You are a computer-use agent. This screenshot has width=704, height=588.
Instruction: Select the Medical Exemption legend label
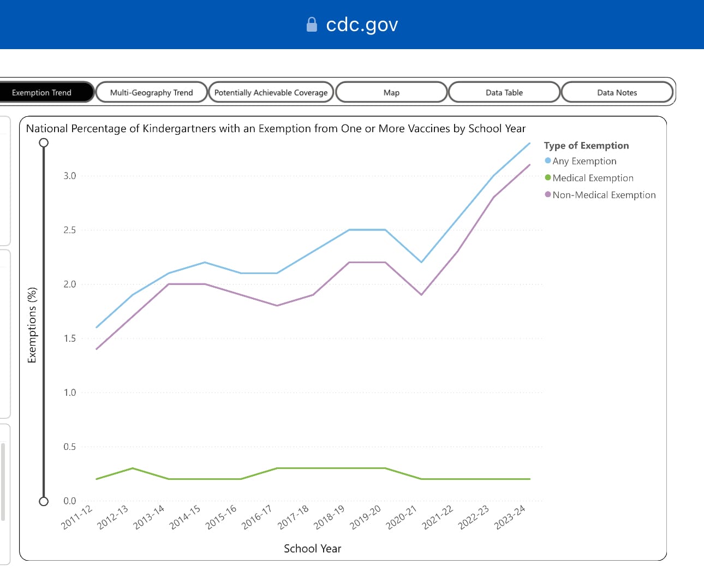click(x=593, y=178)
